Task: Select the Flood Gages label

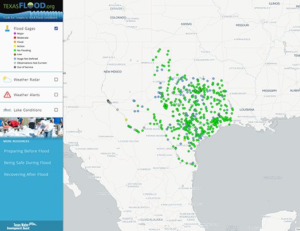Action: pyautogui.click(x=24, y=29)
